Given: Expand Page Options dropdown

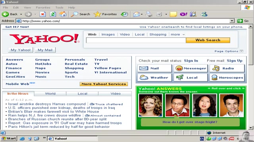Looking at the screenshot, I should 241,51.
